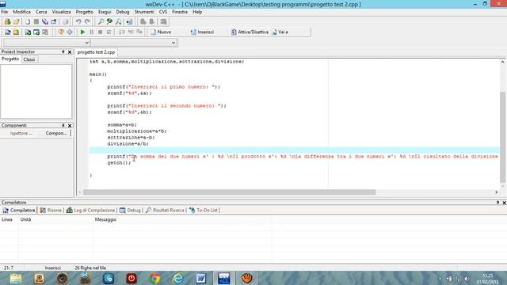Screen dimensions: 507x285
Task: Click the Save file toolbar icon
Action: click(36, 21)
